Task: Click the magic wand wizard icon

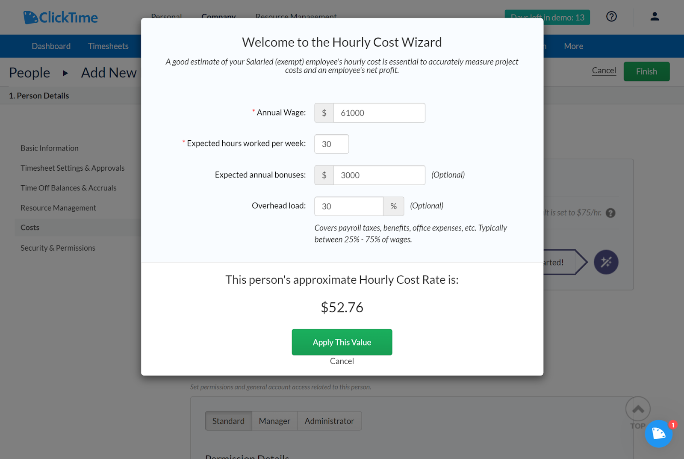Action: pyautogui.click(x=606, y=262)
